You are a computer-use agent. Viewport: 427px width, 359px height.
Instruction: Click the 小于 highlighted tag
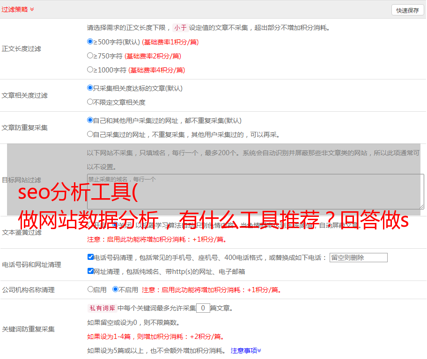(x=180, y=28)
